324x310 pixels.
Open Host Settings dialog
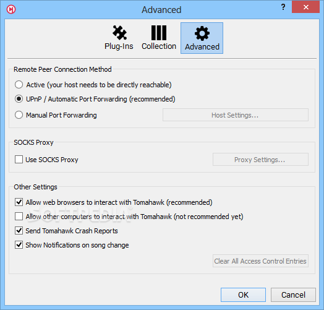[236, 114]
